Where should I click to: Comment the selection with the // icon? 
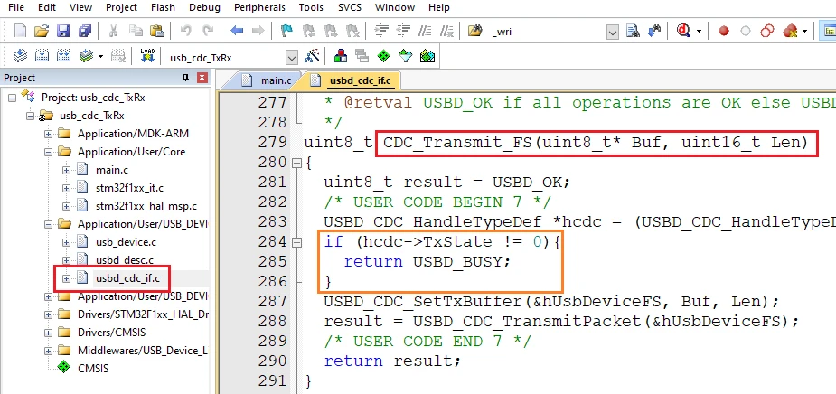tap(425, 31)
